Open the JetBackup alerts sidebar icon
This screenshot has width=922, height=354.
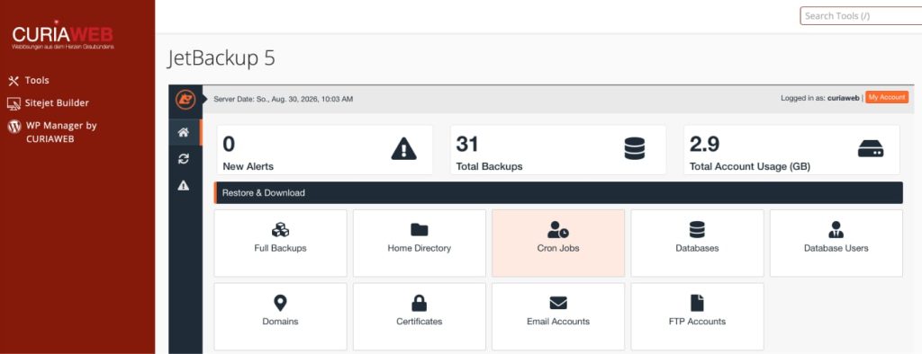[184, 185]
